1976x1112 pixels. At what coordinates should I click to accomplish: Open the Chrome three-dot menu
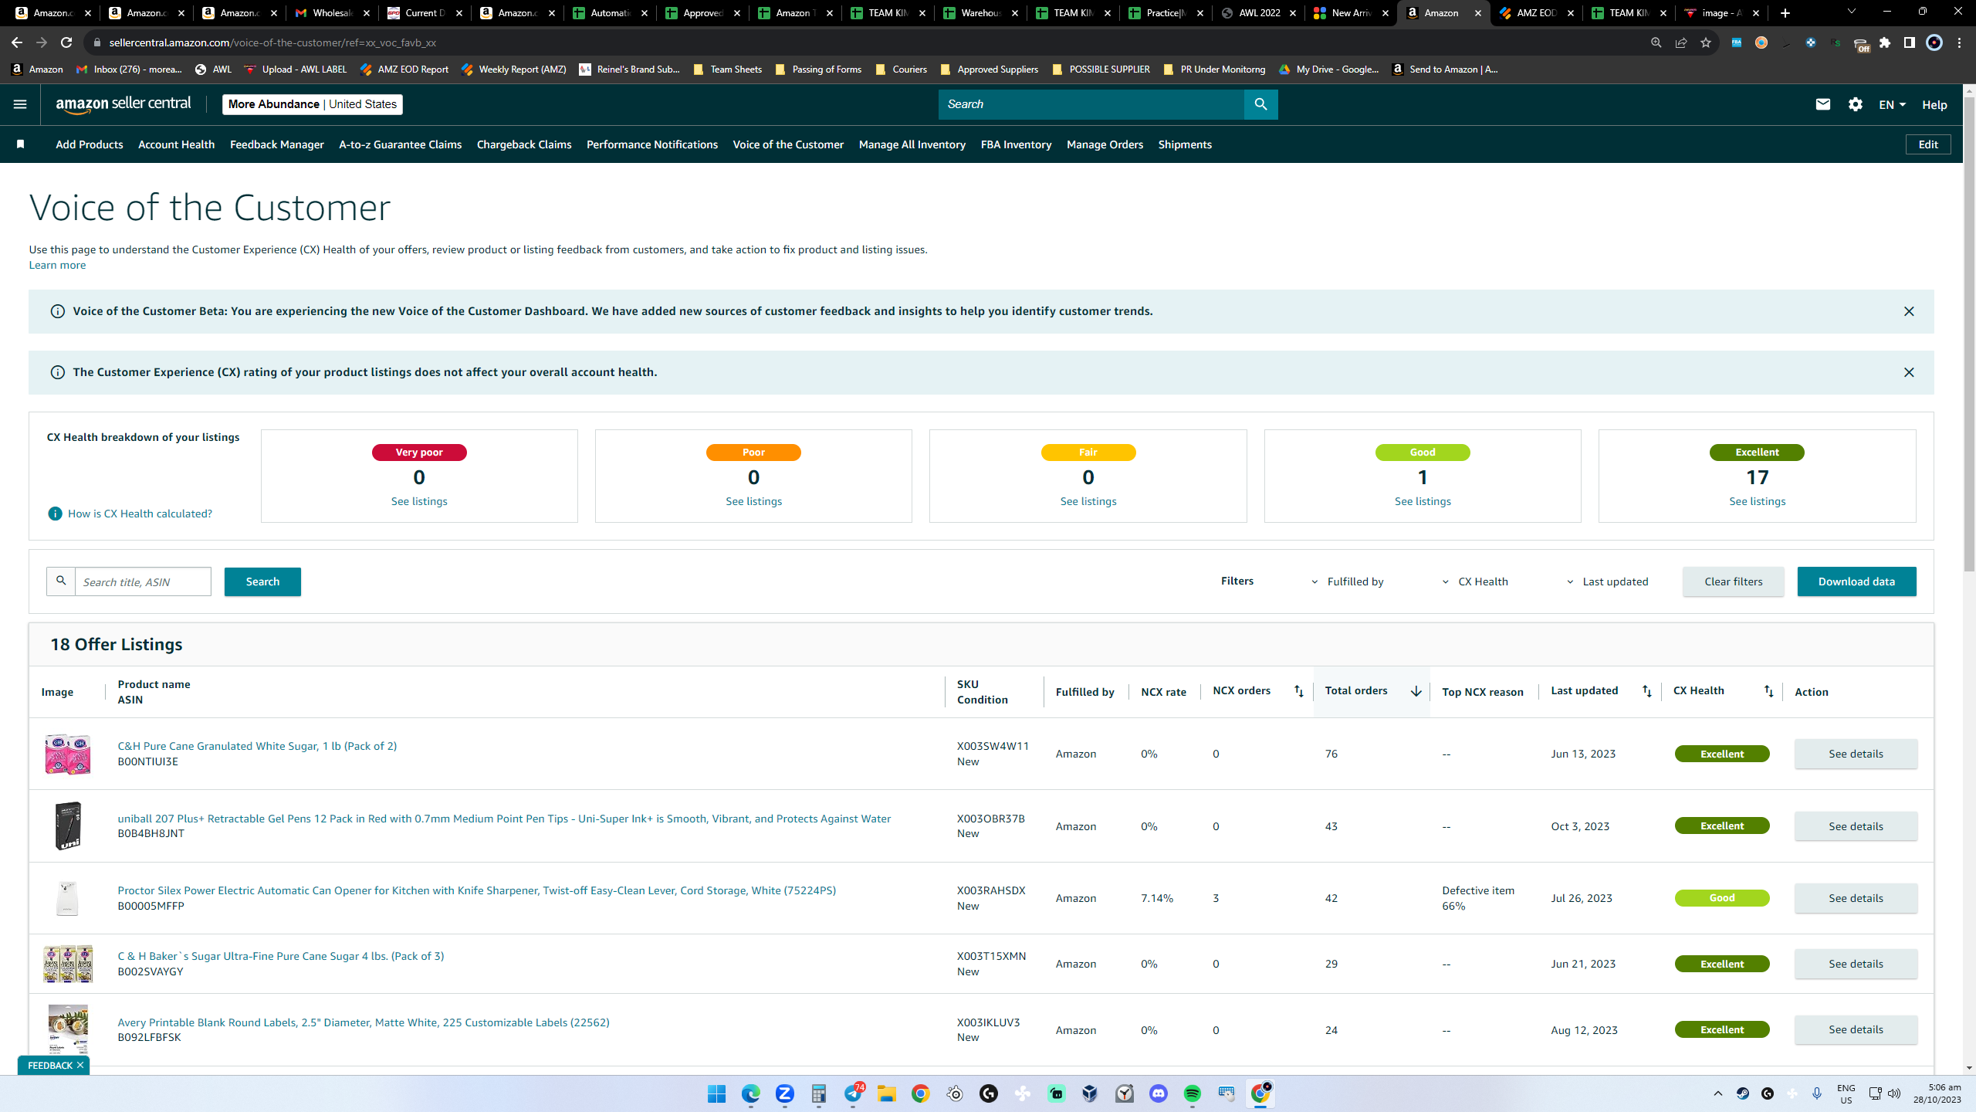tap(1959, 42)
